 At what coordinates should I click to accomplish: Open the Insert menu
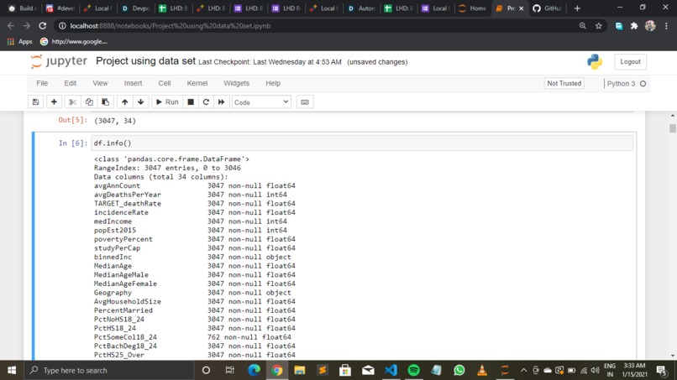pyautogui.click(x=133, y=83)
